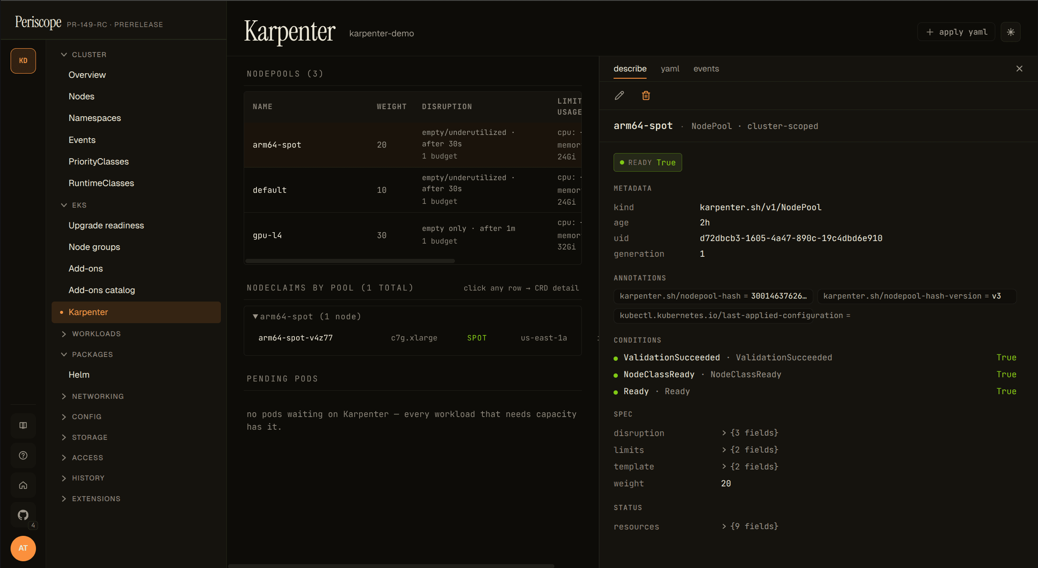Expand the WORKLOADS section
The height and width of the screenshot is (568, 1038).
tap(91, 334)
